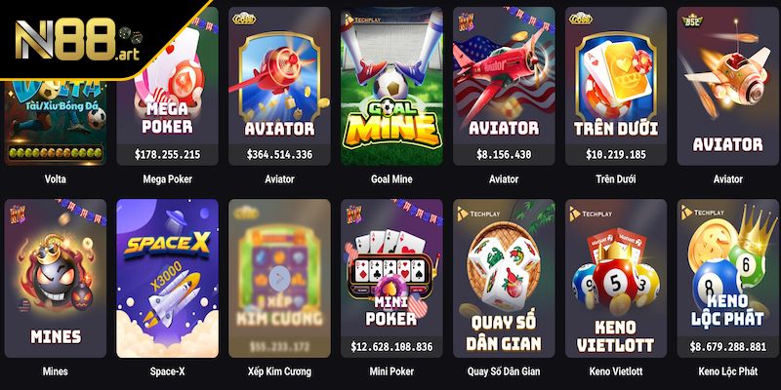Open the Mini Poker game card

391,279
